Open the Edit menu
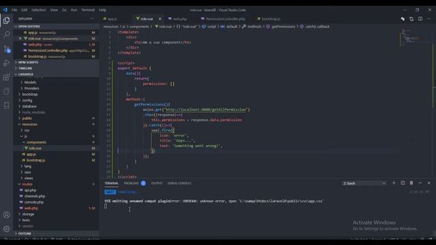Viewport: 436px width, 245px height. pyautogui.click(x=25, y=10)
